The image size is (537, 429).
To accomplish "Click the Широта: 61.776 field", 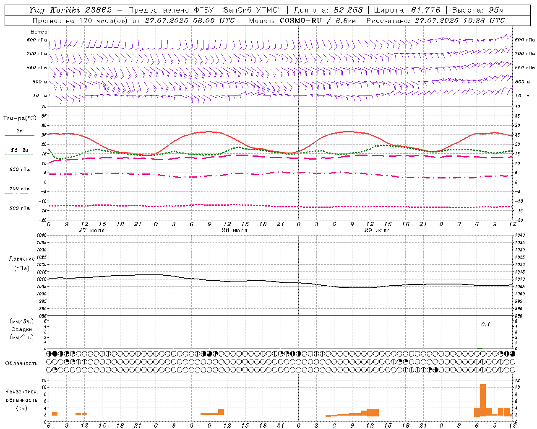I will point(407,10).
